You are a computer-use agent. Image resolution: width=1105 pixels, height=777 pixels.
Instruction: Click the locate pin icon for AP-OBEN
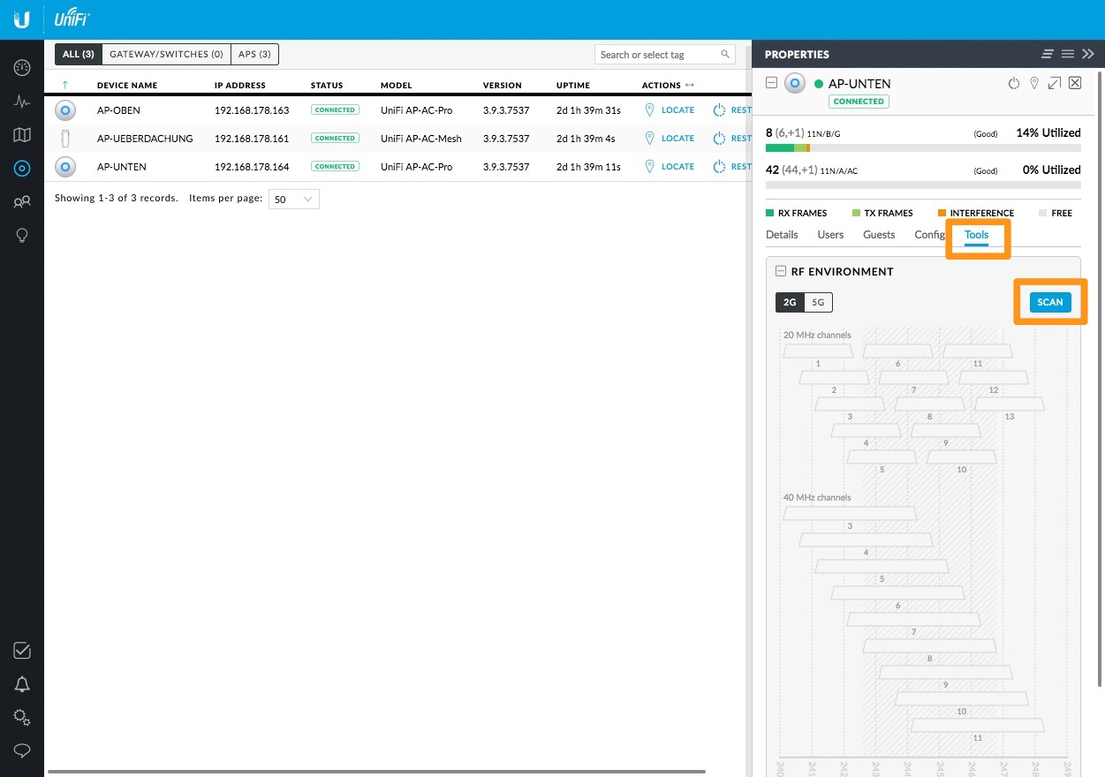(x=650, y=110)
